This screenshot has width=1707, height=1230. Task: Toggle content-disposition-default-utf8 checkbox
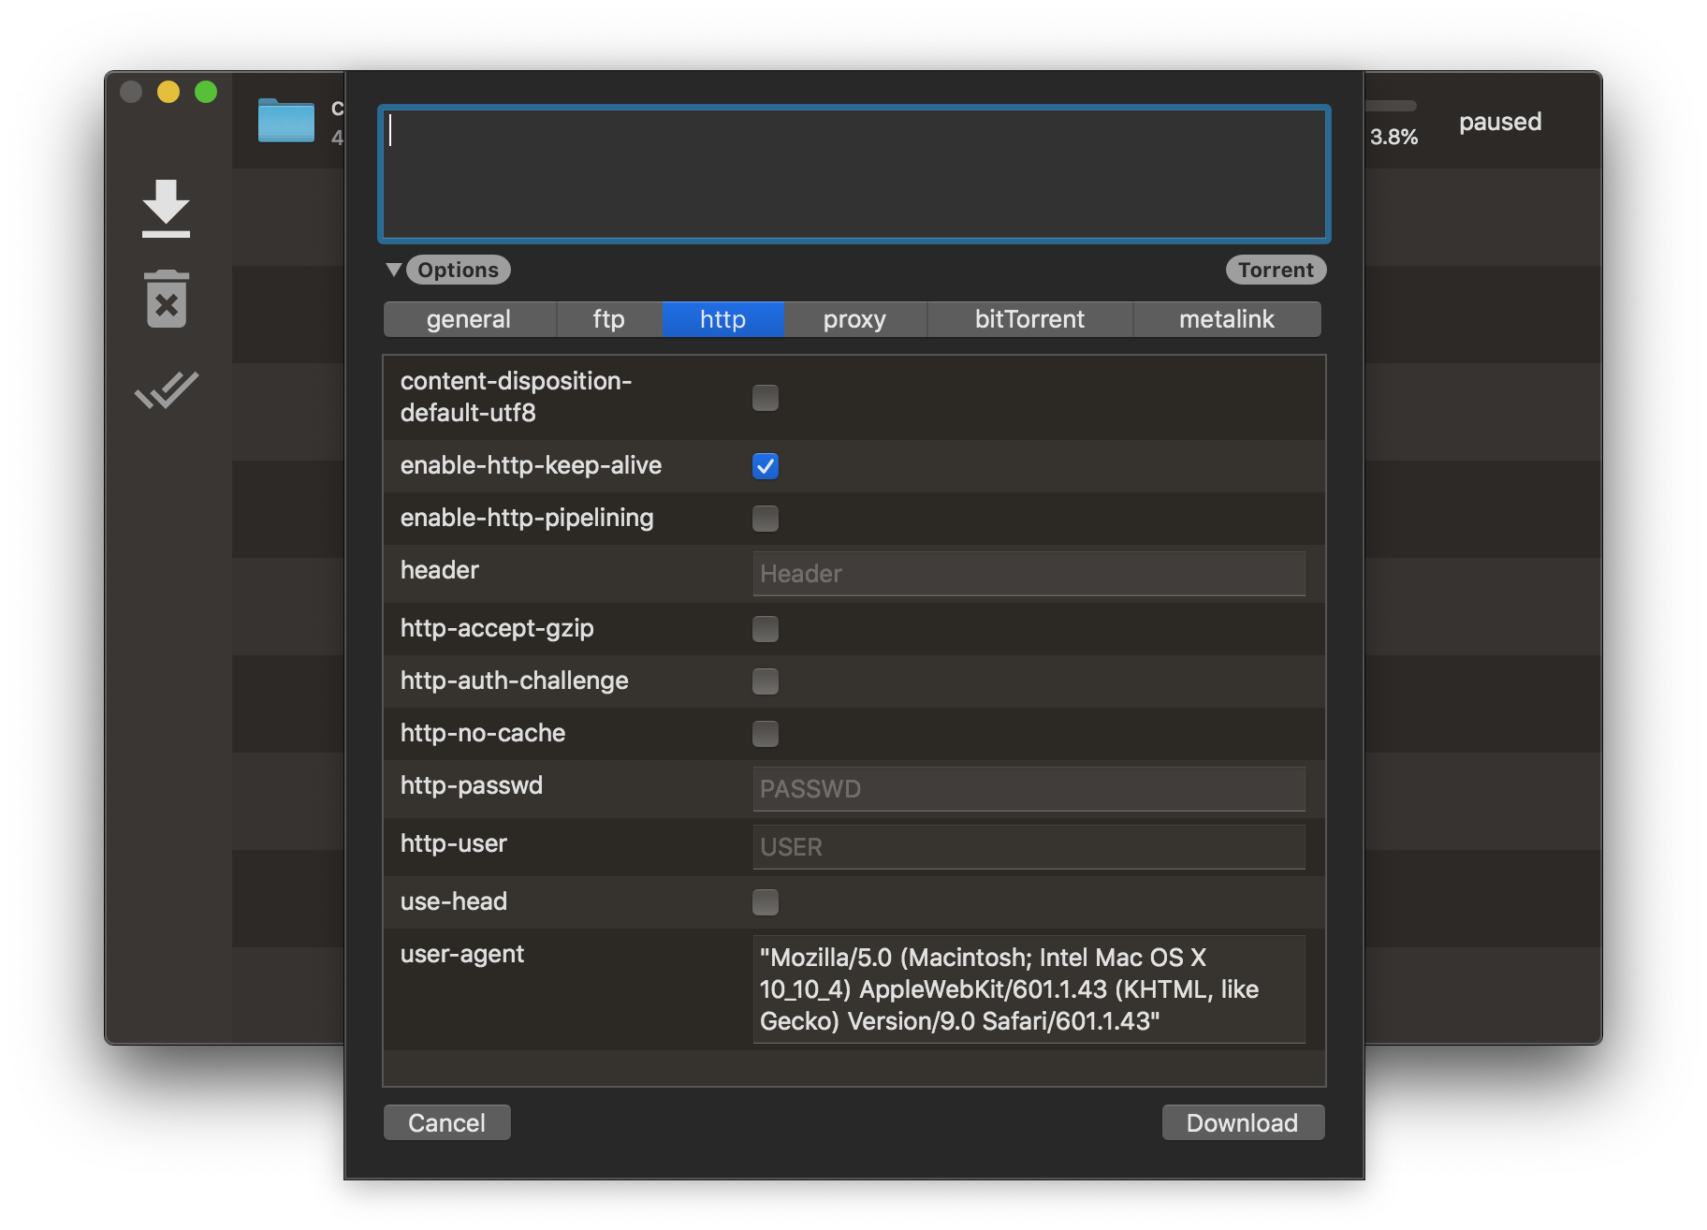pos(766,398)
